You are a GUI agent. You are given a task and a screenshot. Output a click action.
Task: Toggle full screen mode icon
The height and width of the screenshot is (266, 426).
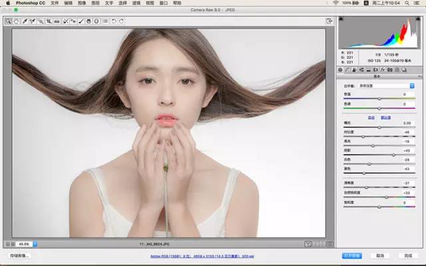click(x=329, y=21)
